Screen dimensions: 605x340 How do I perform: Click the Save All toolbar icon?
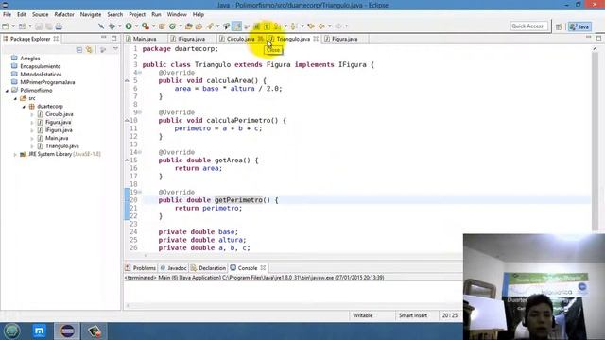pos(48,26)
